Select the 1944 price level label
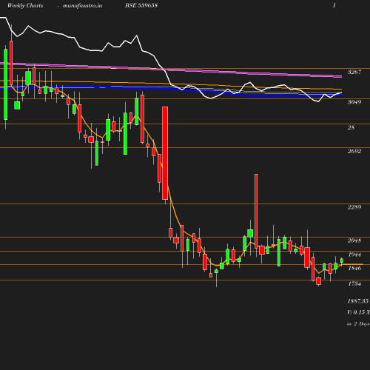The width and height of the screenshot is (370, 370). pyautogui.click(x=354, y=255)
